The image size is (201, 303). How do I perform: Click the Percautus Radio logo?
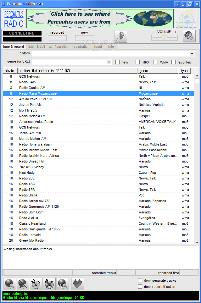pyautogui.click(x=14, y=19)
